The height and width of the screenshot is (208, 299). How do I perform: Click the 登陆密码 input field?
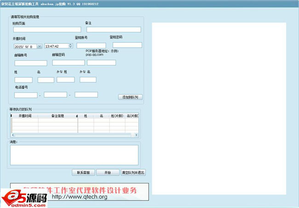pos(127,45)
